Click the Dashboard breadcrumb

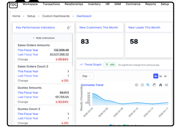point(84,16)
